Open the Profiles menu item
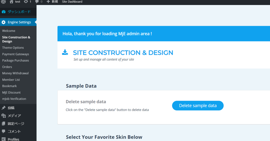Viewport: 270px width, 141px height. pos(13,139)
